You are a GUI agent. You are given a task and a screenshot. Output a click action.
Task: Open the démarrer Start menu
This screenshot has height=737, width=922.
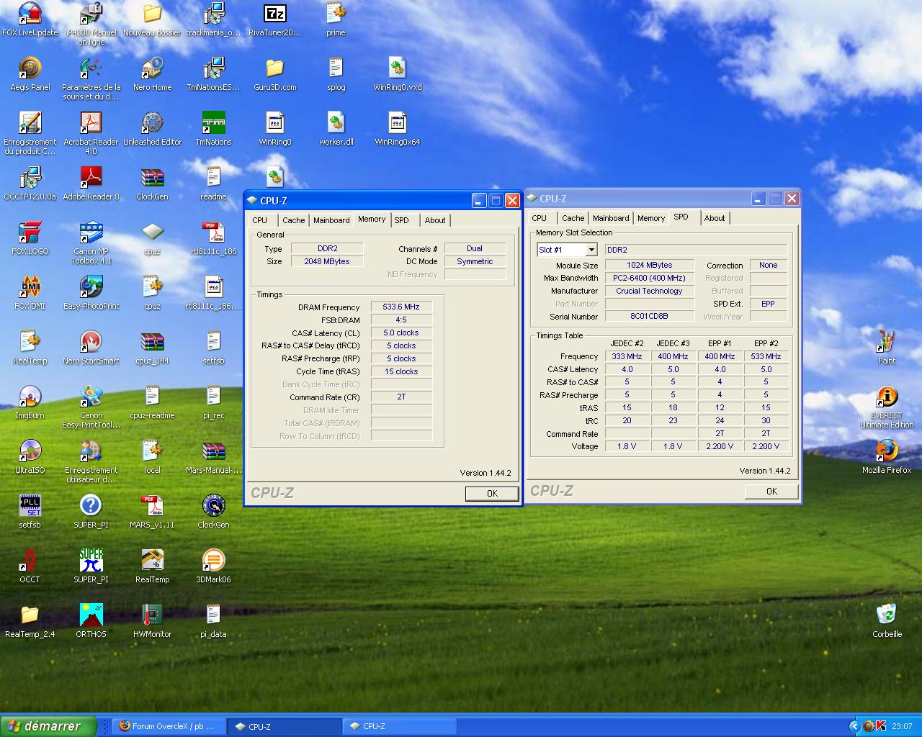(48, 726)
